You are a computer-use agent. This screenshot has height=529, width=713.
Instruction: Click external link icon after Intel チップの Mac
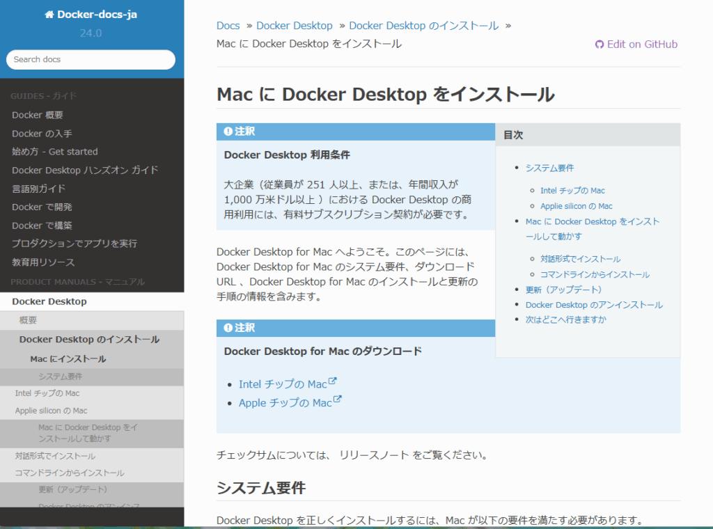click(x=333, y=381)
